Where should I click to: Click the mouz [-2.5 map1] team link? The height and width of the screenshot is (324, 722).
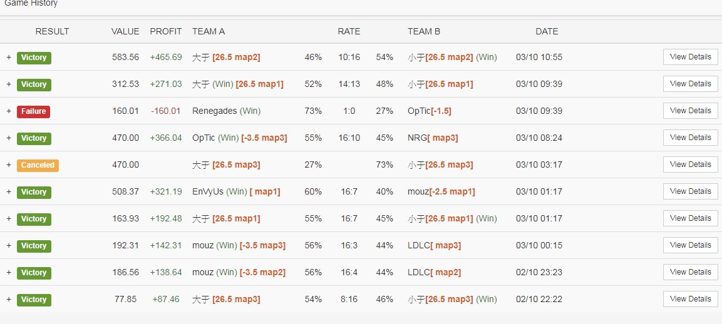(x=441, y=192)
